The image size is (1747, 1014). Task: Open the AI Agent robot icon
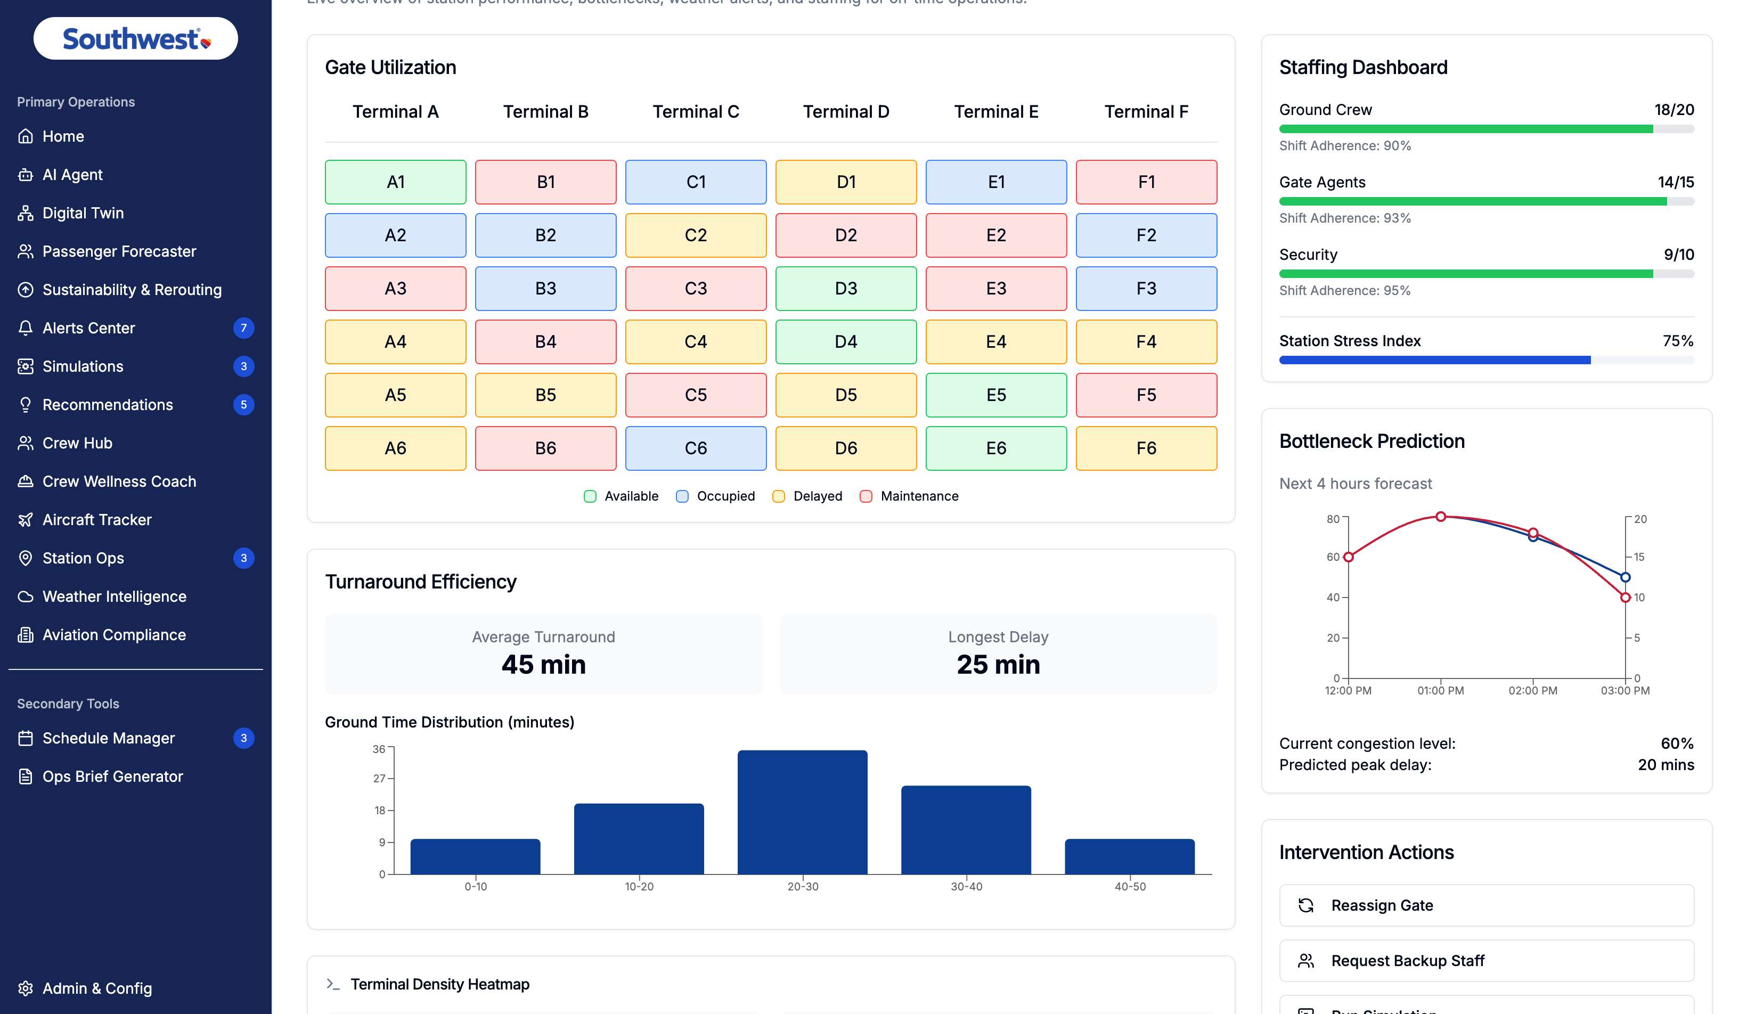[26, 175]
